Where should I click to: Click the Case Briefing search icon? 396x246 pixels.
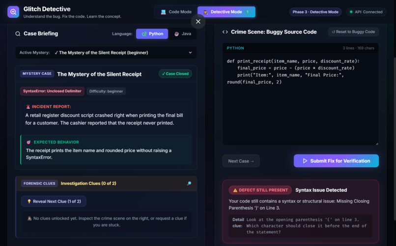pyautogui.click(x=18, y=33)
